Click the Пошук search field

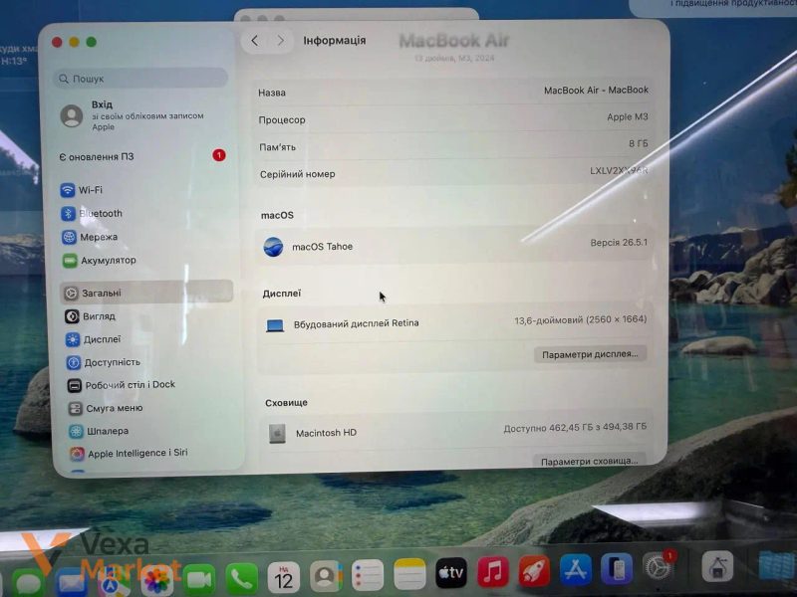point(140,79)
